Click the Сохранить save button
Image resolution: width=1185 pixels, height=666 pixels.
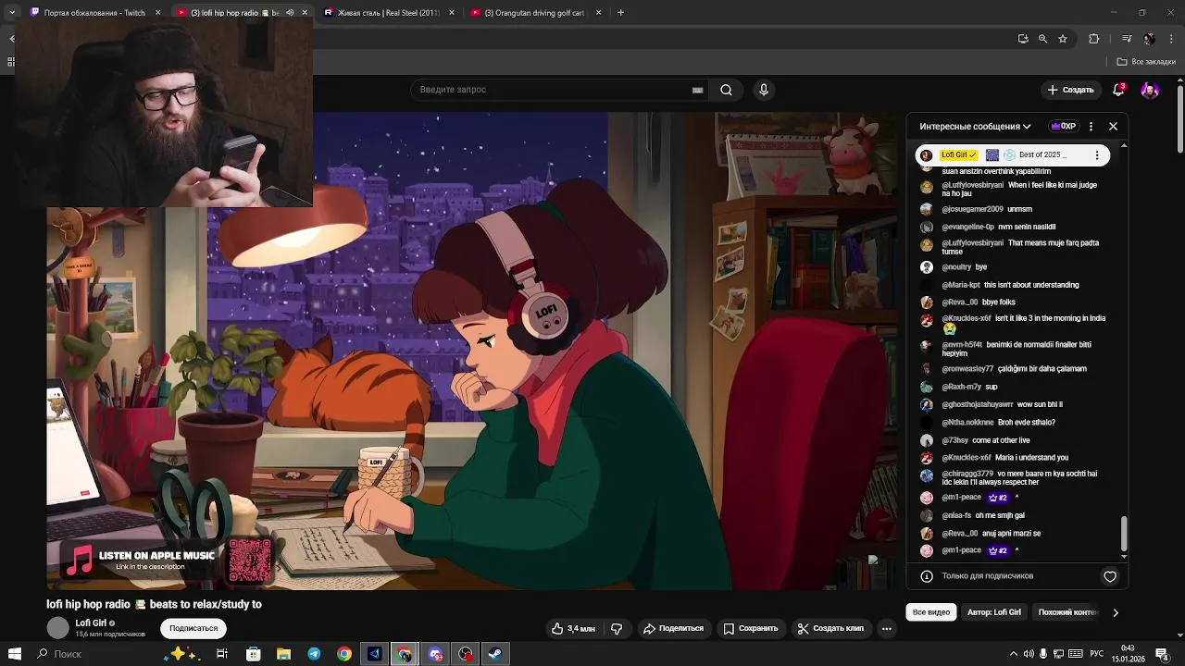point(751,628)
